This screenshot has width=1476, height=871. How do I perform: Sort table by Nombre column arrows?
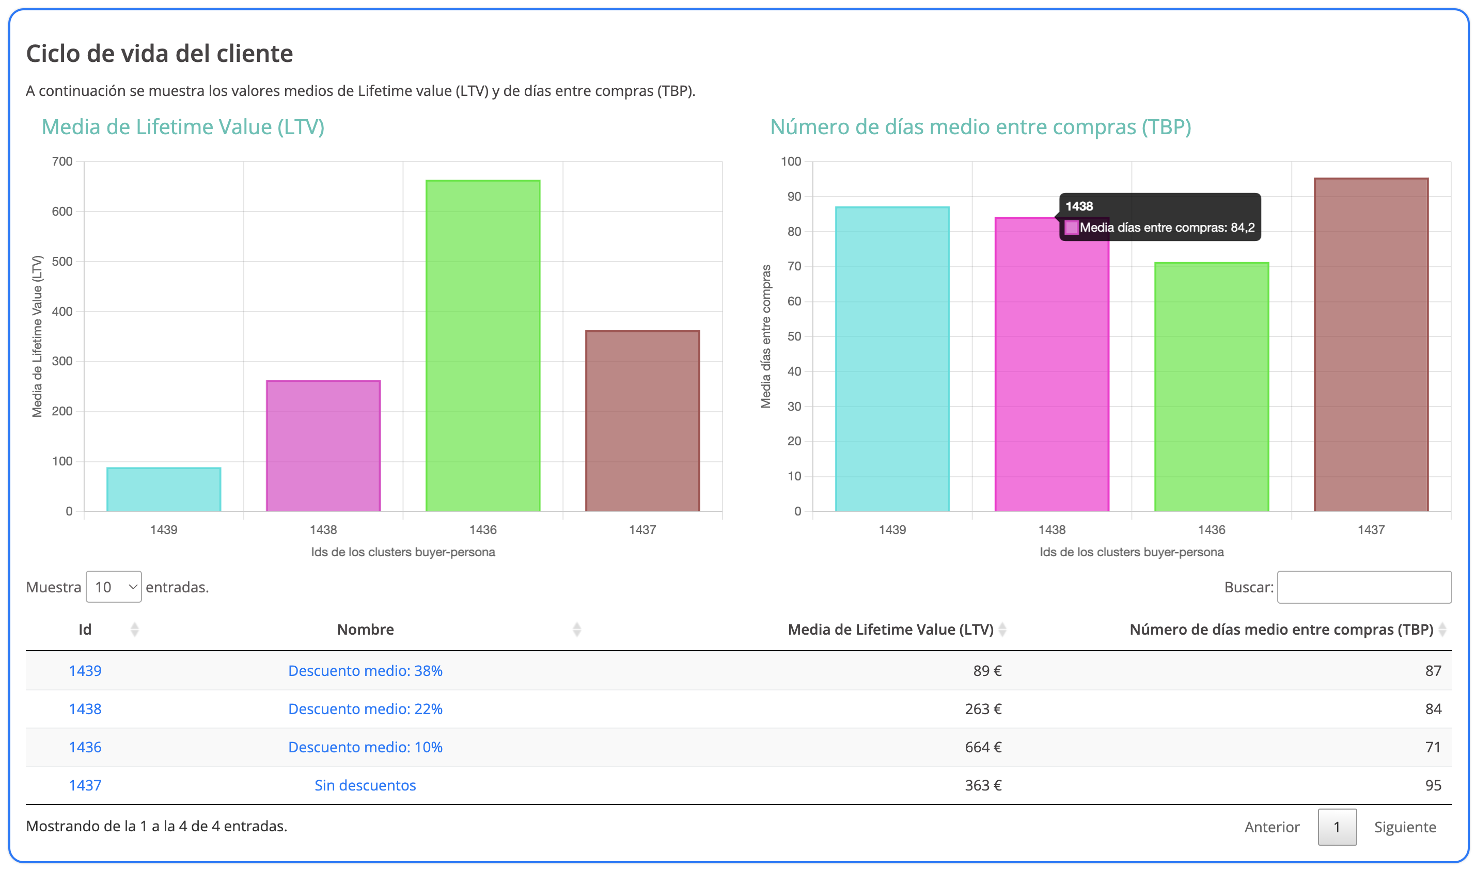(x=576, y=629)
